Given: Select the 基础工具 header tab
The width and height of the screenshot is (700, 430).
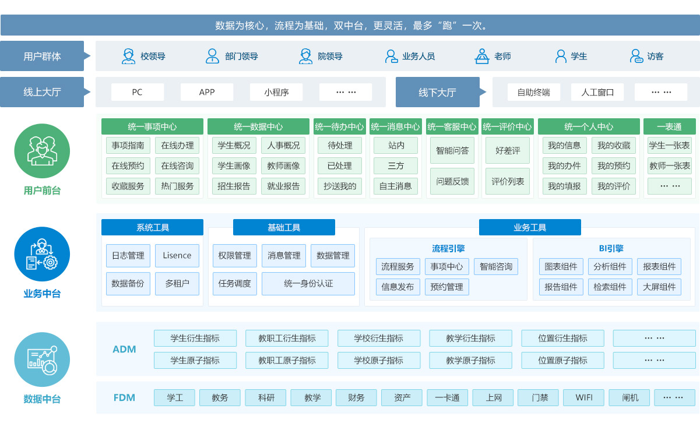Looking at the screenshot, I should 284,227.
